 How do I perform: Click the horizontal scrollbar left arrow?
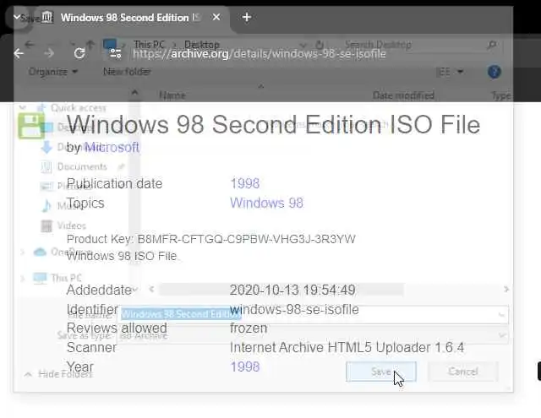(x=151, y=289)
